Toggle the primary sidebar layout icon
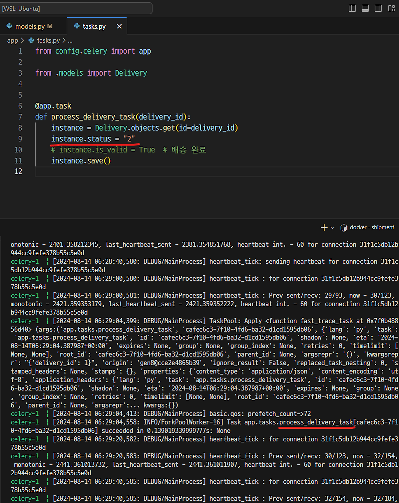The width and height of the screenshot is (399, 503). [x=352, y=8]
